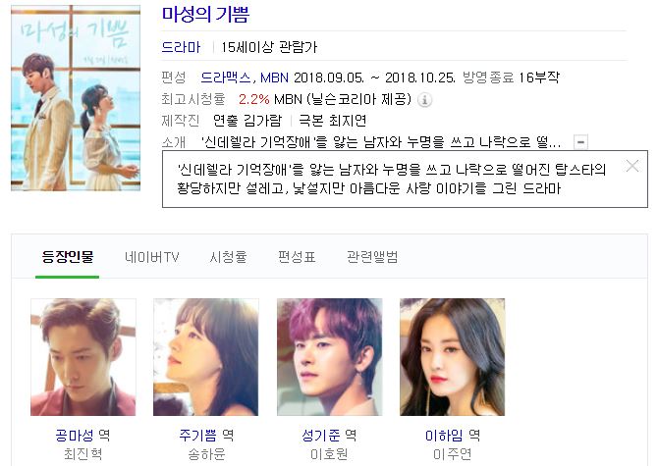The width and height of the screenshot is (658, 466).
Task: Open the 관련앨범 tab
Action: point(372,256)
